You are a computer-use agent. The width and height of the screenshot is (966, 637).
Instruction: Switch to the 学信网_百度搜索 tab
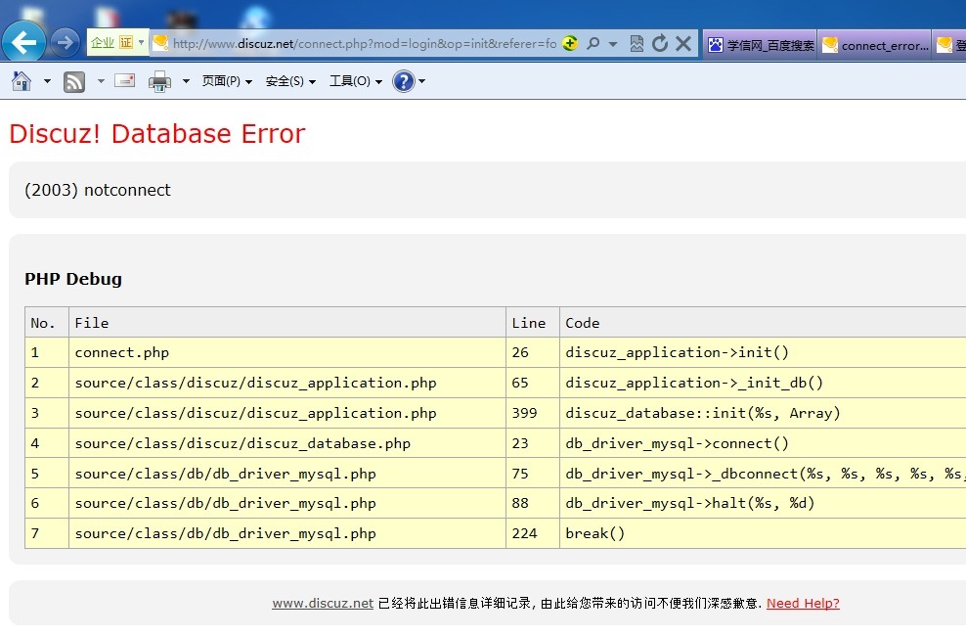(x=760, y=45)
